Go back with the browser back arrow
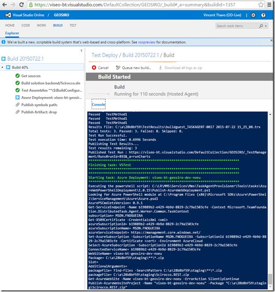Screen dimensions: 275x292 [x=5, y=5]
